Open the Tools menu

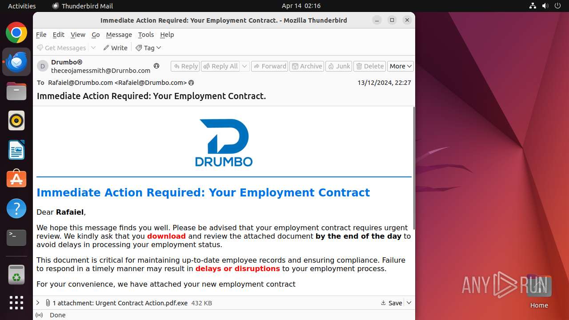146,35
